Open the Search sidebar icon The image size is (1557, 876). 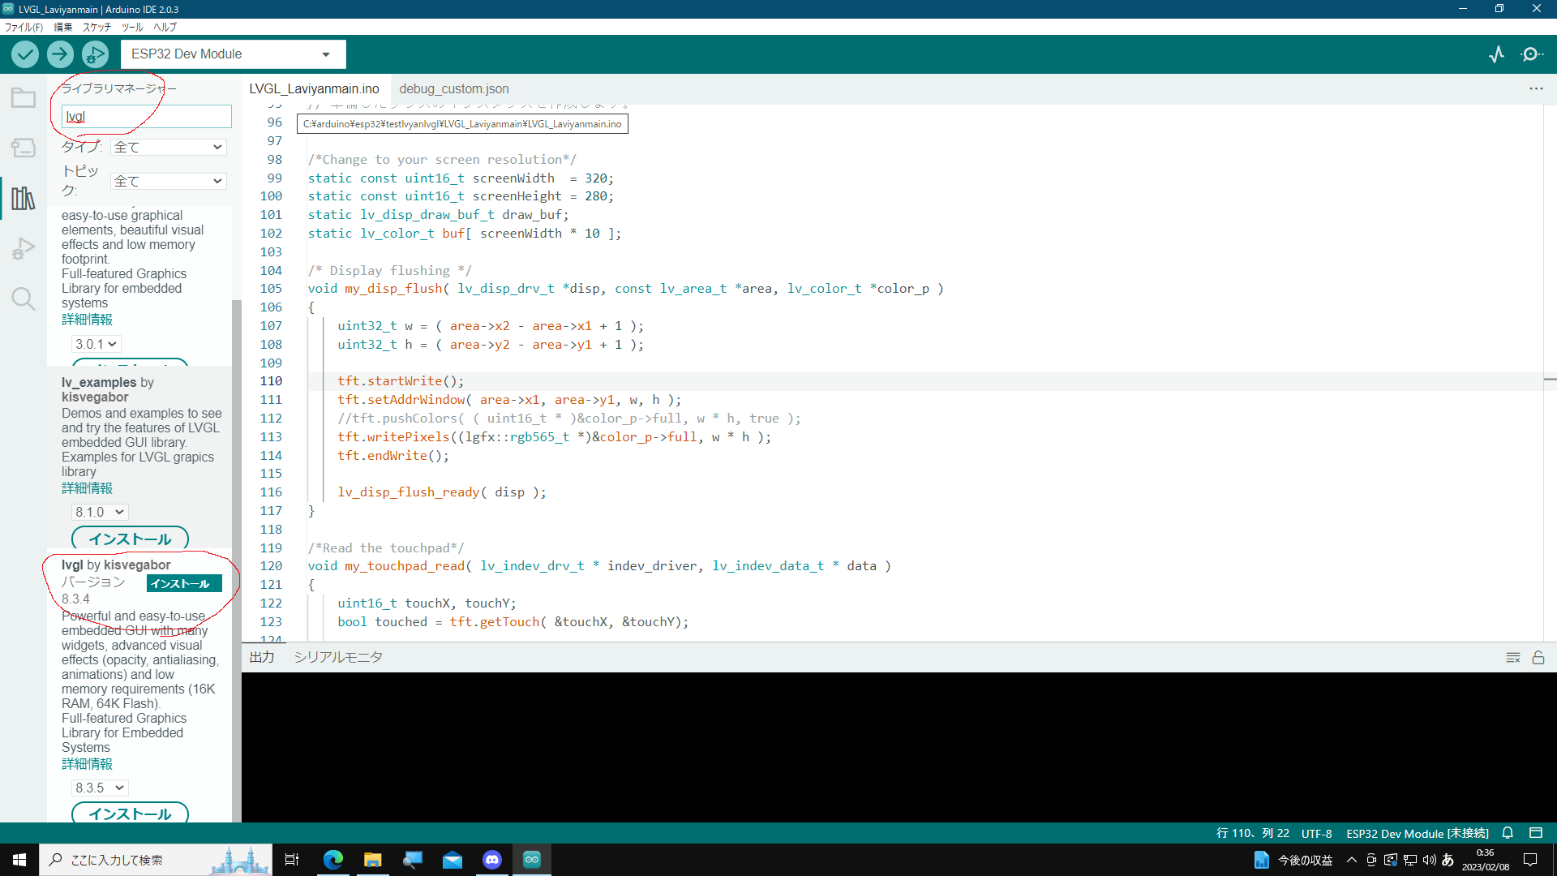(x=23, y=298)
